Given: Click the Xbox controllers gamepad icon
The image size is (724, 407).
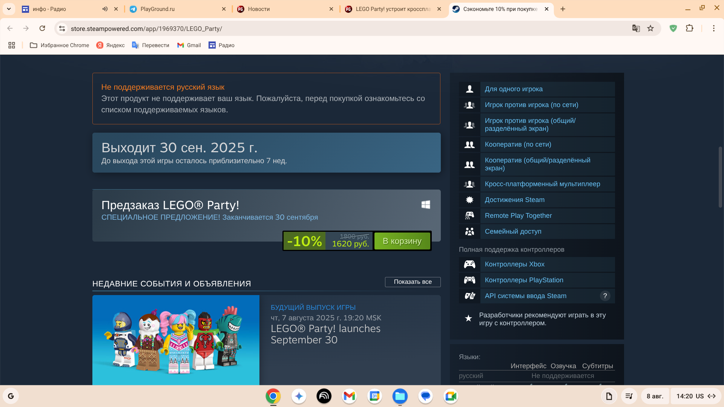Looking at the screenshot, I should pyautogui.click(x=469, y=264).
